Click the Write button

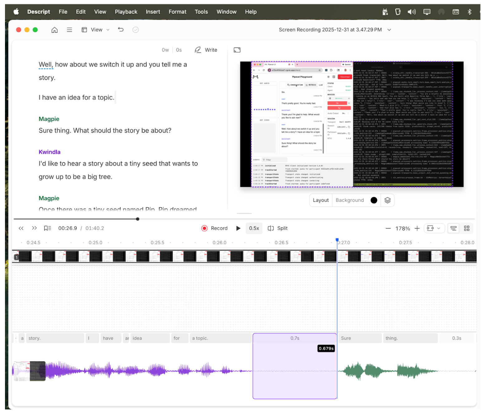[206, 50]
